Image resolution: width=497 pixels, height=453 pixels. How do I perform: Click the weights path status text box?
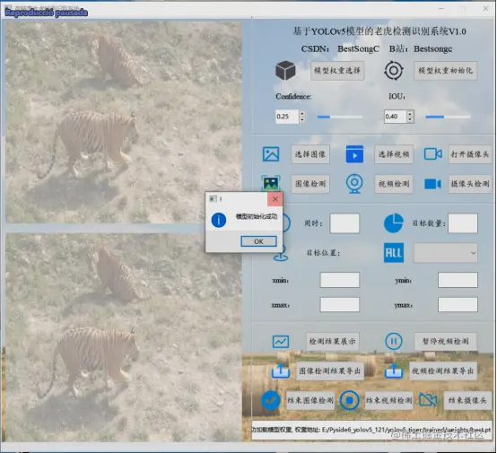[371, 431]
